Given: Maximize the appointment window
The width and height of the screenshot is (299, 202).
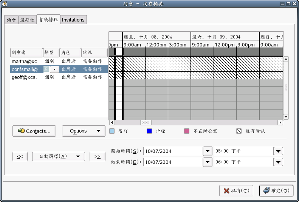Looking at the screenshot, I should click(x=288, y=4).
